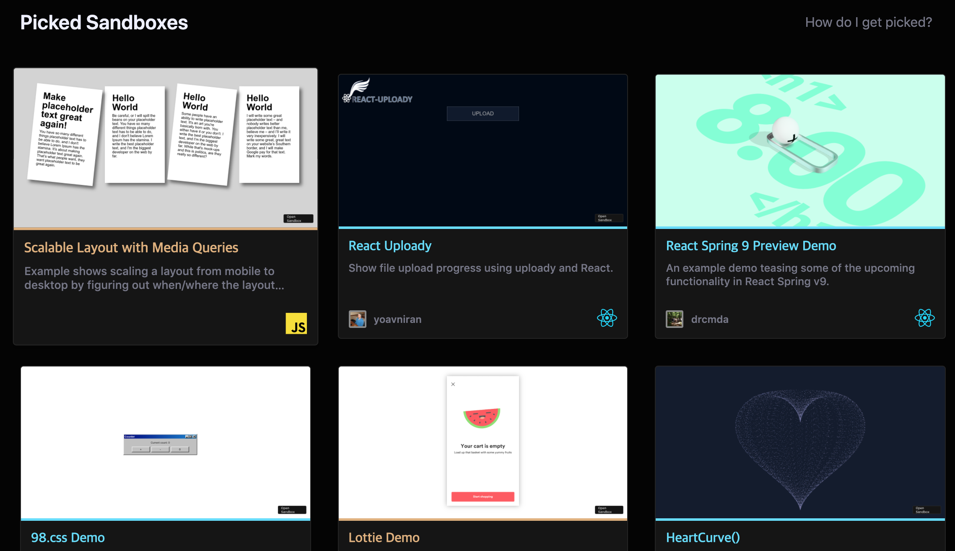The width and height of the screenshot is (955, 551).
Task: Click yoavniran's avatar picture
Action: [x=357, y=319]
